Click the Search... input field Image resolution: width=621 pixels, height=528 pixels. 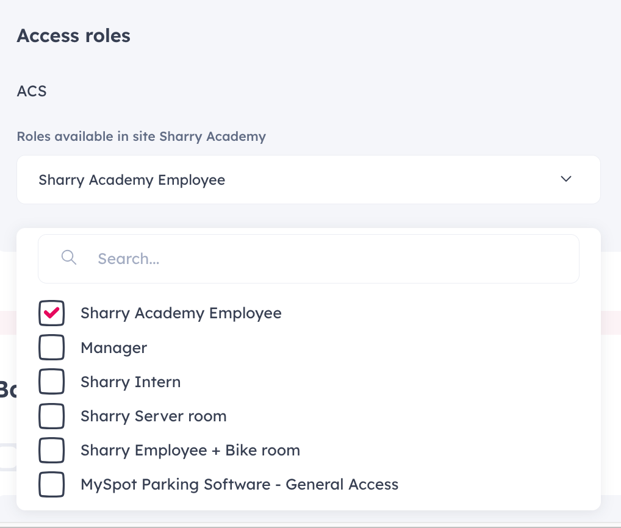click(x=309, y=259)
